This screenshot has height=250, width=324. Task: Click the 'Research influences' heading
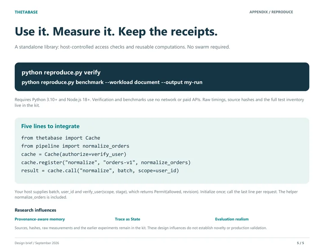(36, 210)
